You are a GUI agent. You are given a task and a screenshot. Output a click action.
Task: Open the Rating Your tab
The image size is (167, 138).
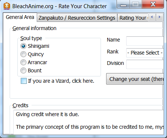pos(133,18)
